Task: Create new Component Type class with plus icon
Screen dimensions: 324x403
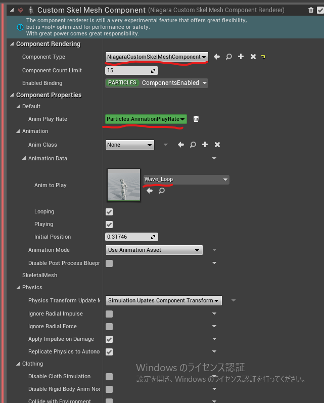Action: [x=241, y=57]
